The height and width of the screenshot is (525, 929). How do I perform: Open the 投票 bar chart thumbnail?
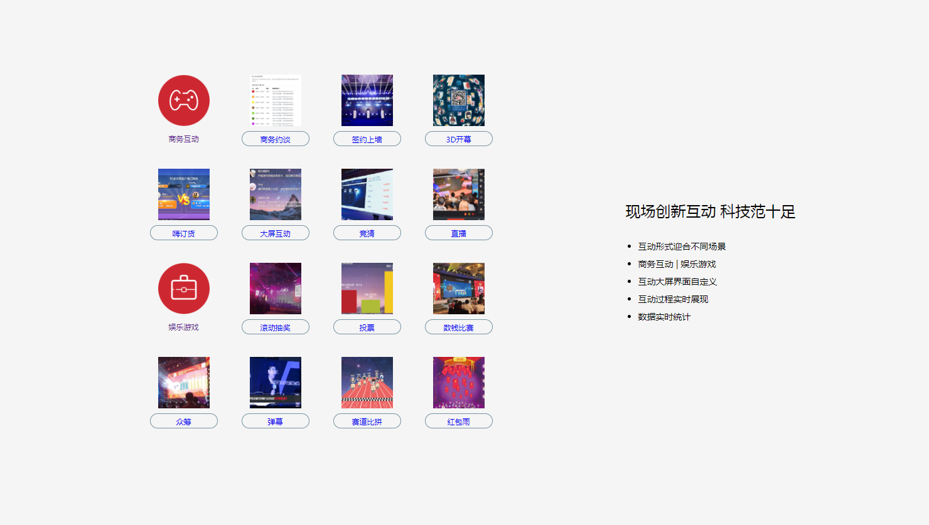pos(367,289)
